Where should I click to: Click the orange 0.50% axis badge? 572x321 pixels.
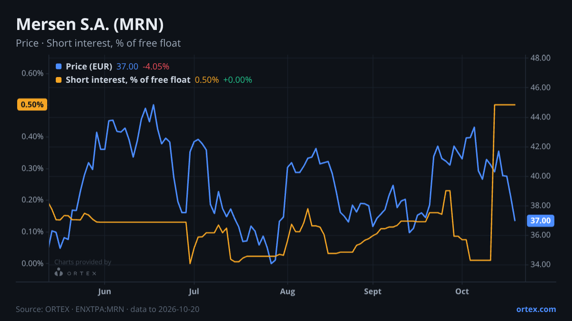pyautogui.click(x=32, y=105)
